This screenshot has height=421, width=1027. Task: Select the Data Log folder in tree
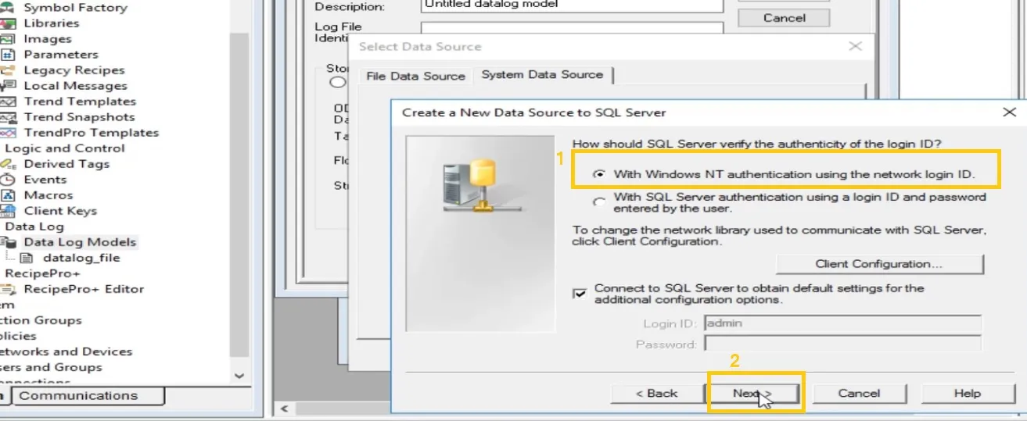34,227
